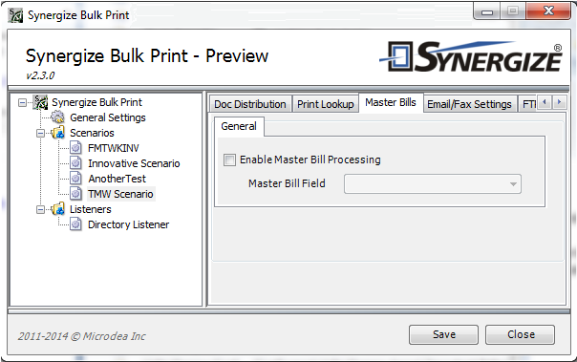The image size is (577, 362).
Task: Select the Master Bills tab
Action: 391,102
